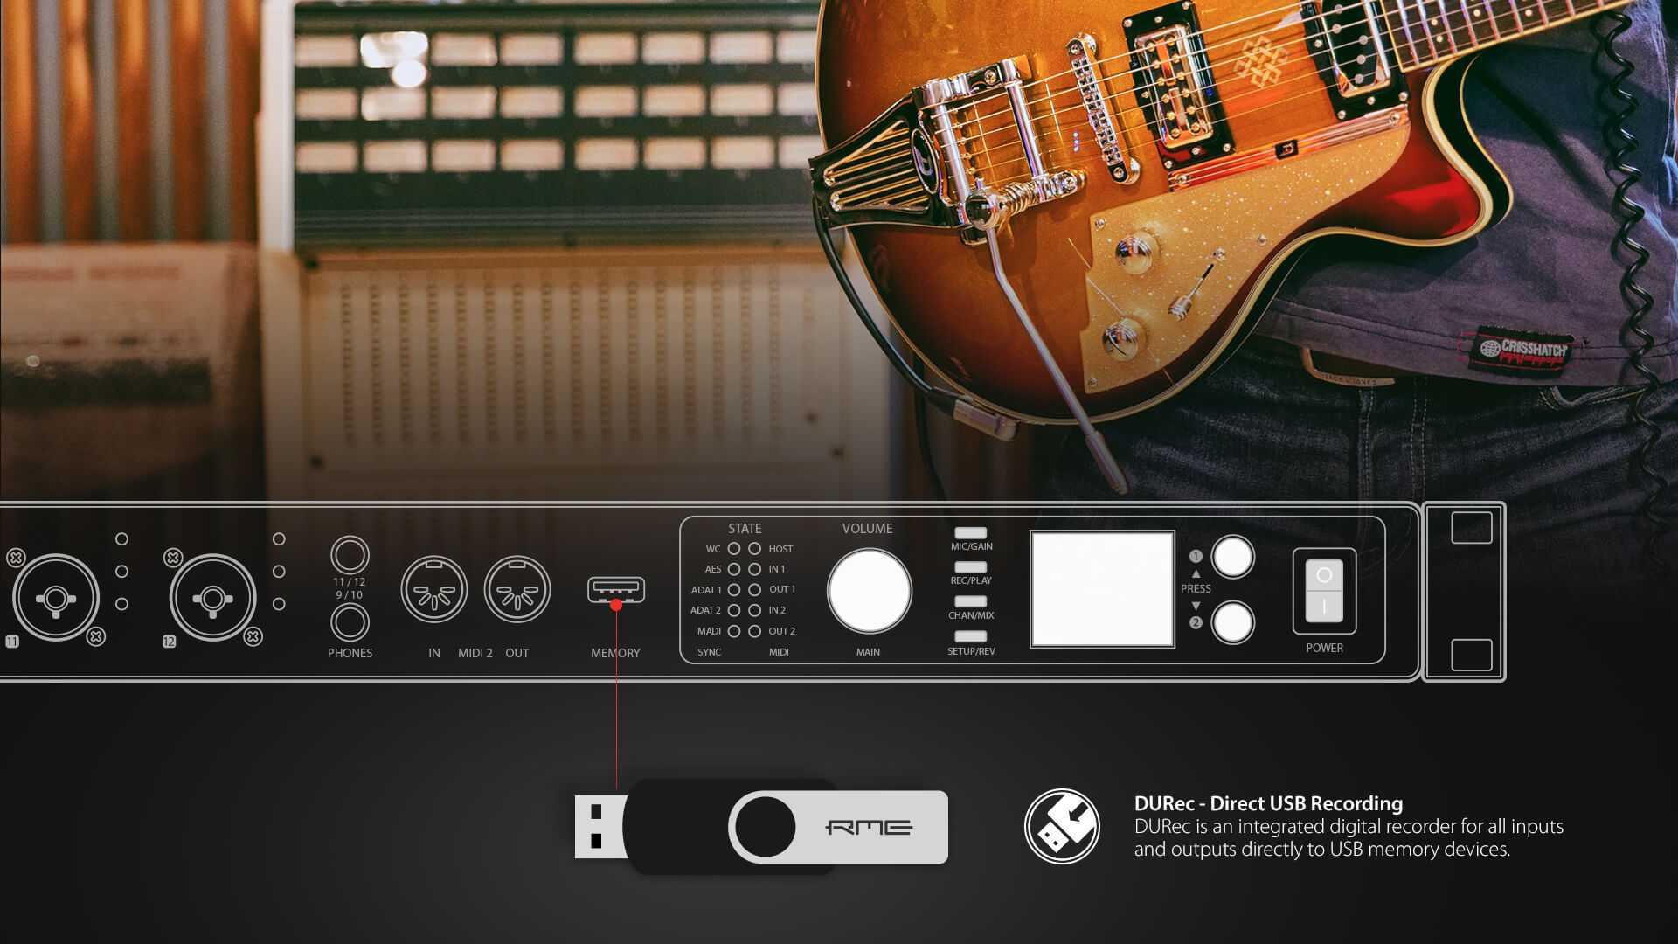Click the MADI sync state LED
Image resolution: width=1678 pixels, height=944 pixels.
(734, 631)
